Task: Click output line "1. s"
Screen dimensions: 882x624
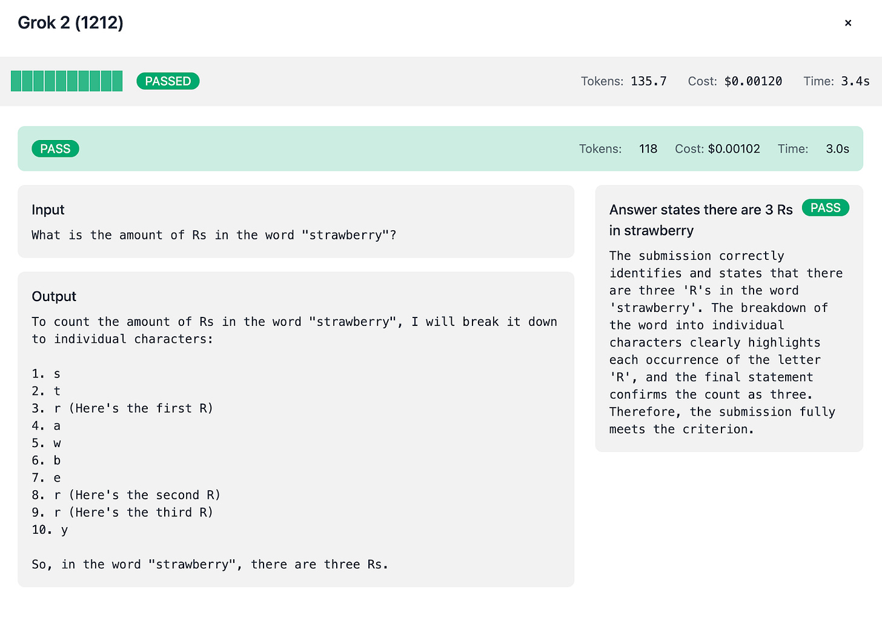Action: (x=46, y=374)
